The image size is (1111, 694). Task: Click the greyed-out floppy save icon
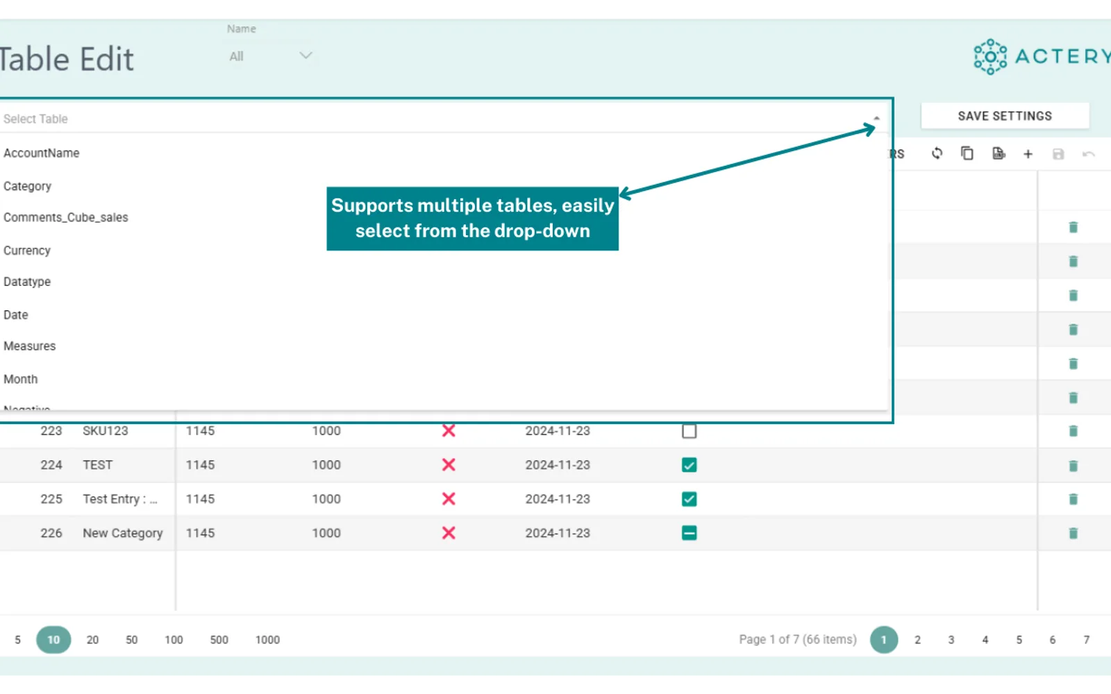pos(1058,154)
